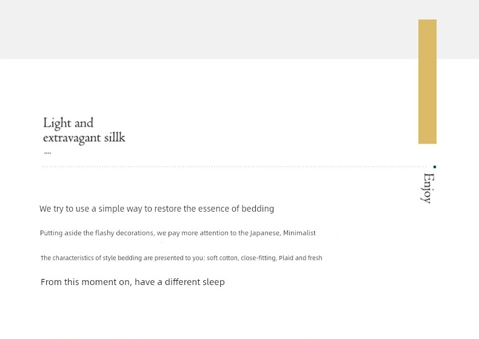The width and height of the screenshot is (479, 339).
Task: Click the 'Putting aside the flashy decorations' line
Action: (178, 233)
